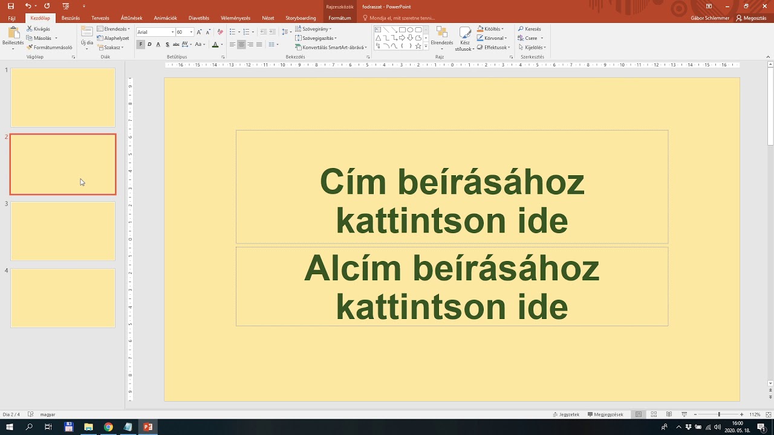
Task: Toggle underline (A) formatting
Action: (x=158, y=44)
